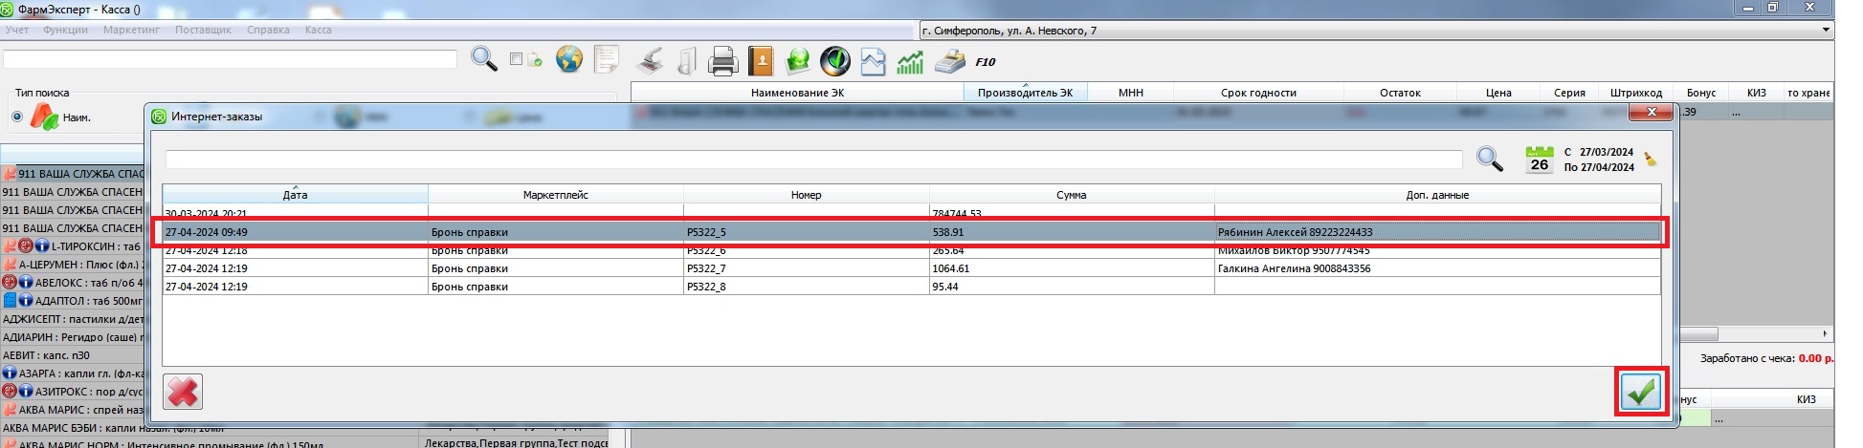Image resolution: width=1863 pixels, height=448 pixels.
Task: Clear the date filter with broom icon
Action: tap(1651, 159)
